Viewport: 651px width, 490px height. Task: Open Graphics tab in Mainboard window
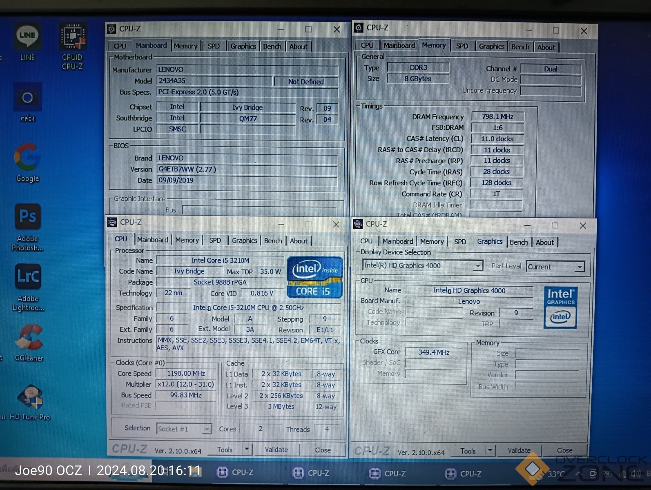(243, 47)
